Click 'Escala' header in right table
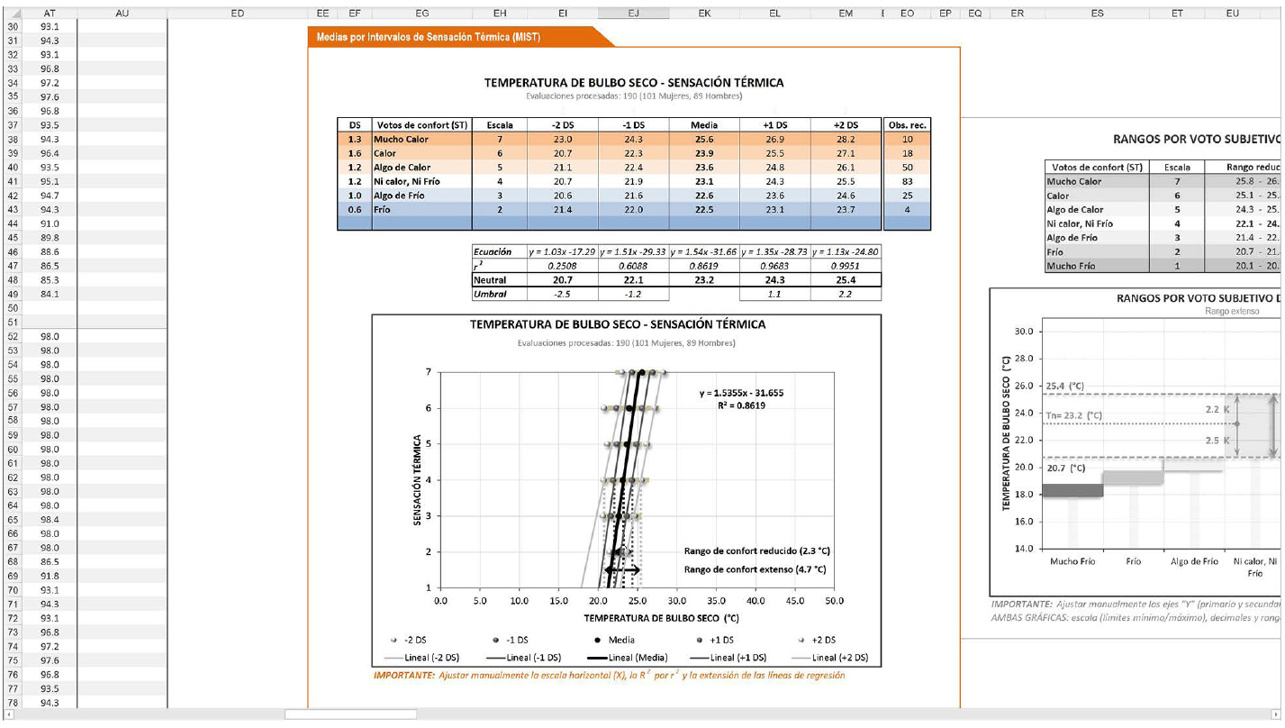Viewport: 1285px width, 728px height. [1177, 167]
